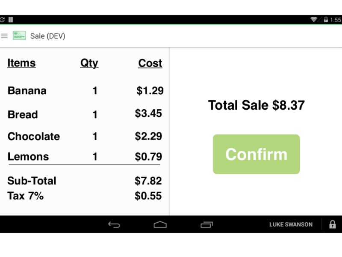Viewport: 342px width, 257px height.
Task: Click the green Sale app card icon
Action: (19, 36)
